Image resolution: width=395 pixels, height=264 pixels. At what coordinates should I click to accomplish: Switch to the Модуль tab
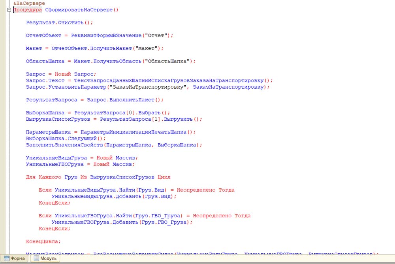pos(45,258)
